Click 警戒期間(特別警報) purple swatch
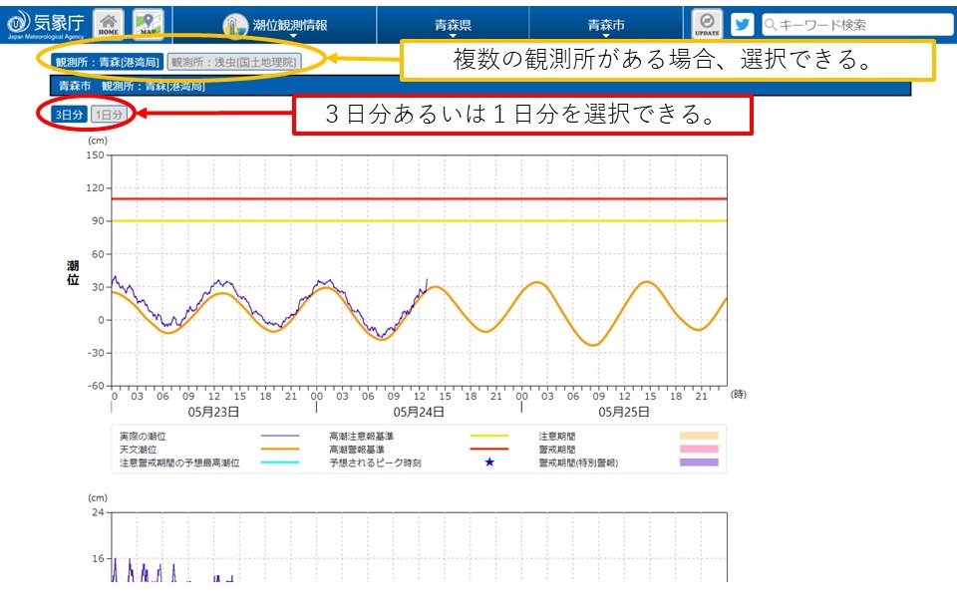The image size is (957, 616). [699, 462]
